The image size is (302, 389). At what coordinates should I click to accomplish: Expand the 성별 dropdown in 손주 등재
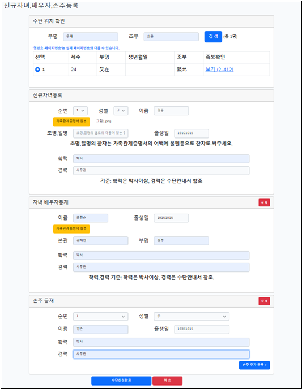pyautogui.click(x=192, y=316)
